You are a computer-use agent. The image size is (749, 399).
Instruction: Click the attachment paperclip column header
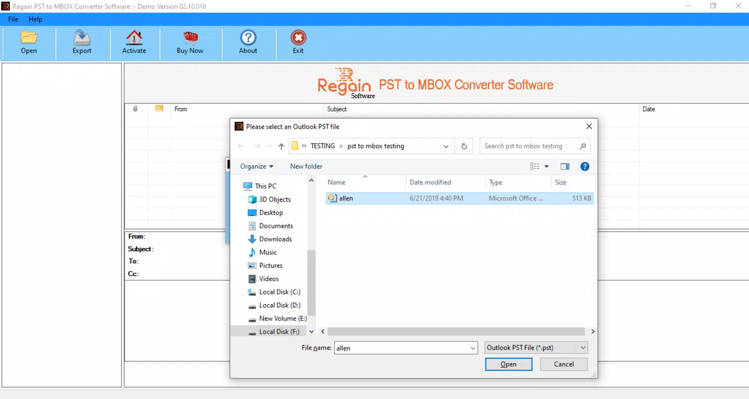[136, 109]
